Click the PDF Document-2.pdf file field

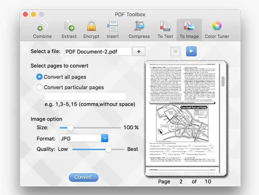point(98,52)
